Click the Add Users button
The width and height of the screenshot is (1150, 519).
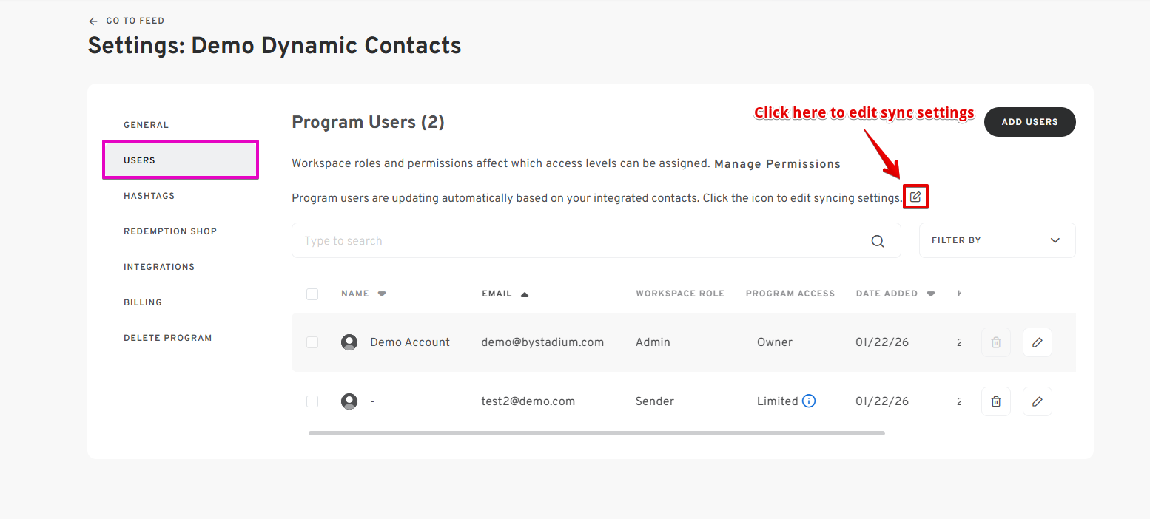1029,122
